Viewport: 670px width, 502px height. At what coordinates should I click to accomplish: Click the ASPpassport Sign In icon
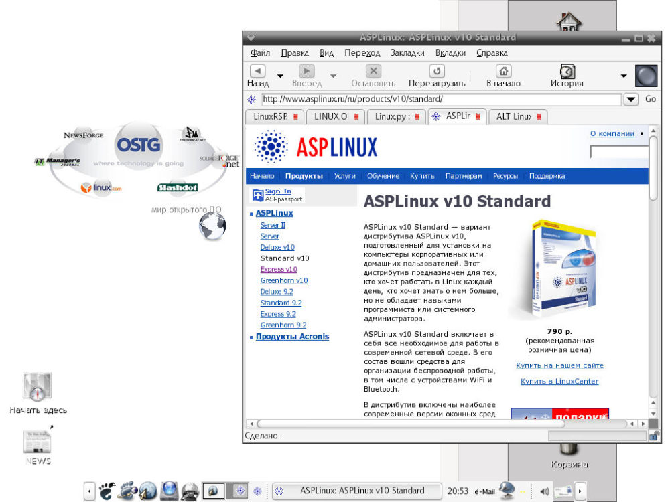[x=258, y=195]
